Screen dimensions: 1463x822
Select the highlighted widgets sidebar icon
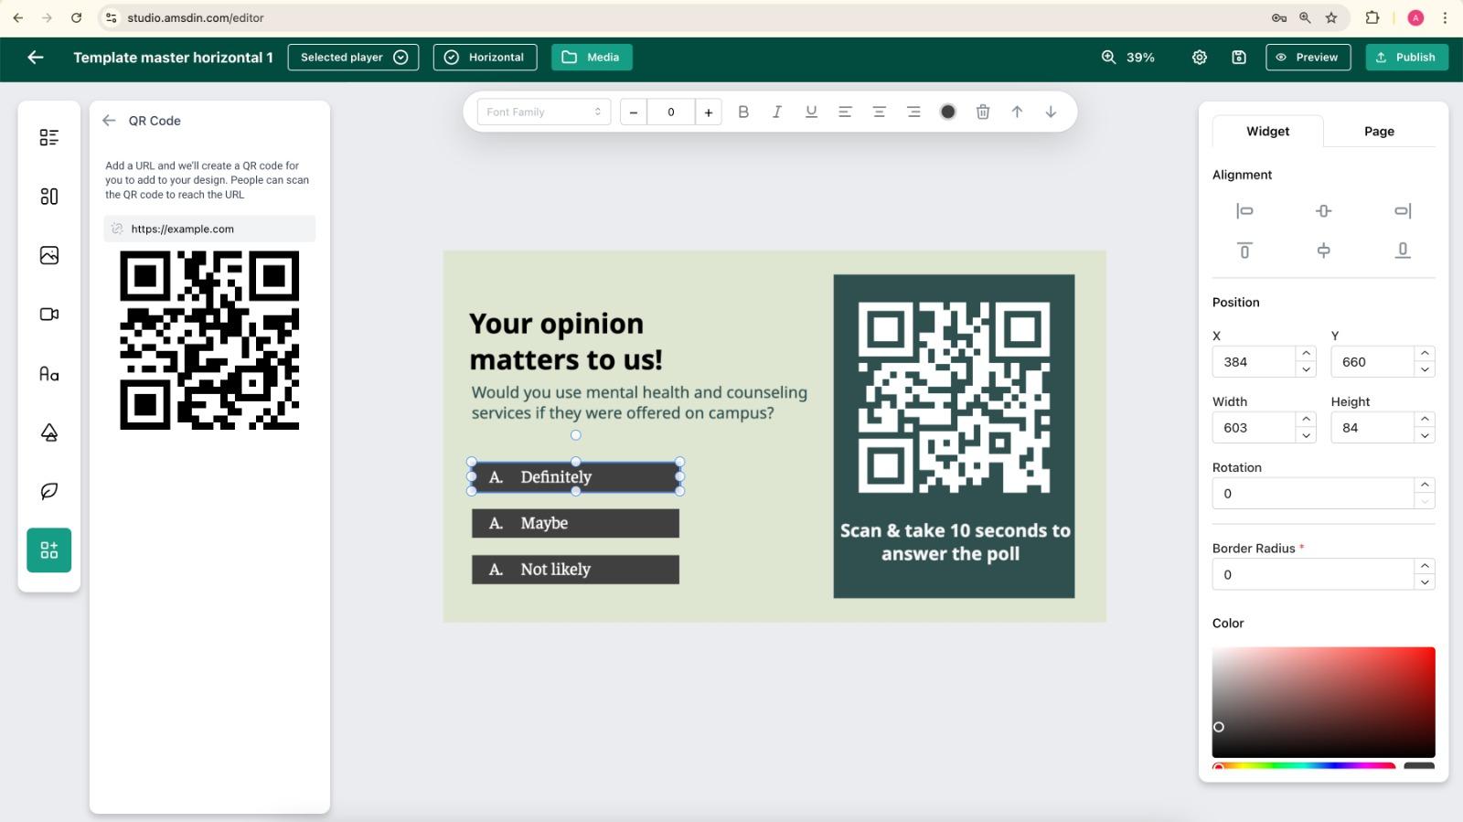[49, 550]
